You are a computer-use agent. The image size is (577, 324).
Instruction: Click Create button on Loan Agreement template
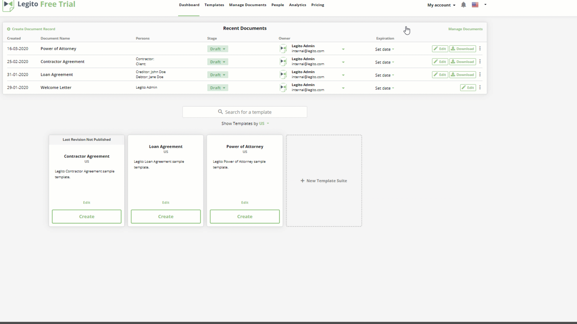[166, 217]
